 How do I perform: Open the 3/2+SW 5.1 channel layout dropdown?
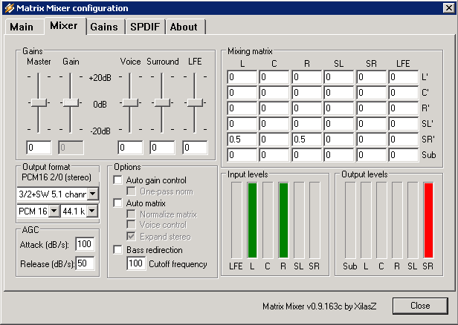(93, 194)
